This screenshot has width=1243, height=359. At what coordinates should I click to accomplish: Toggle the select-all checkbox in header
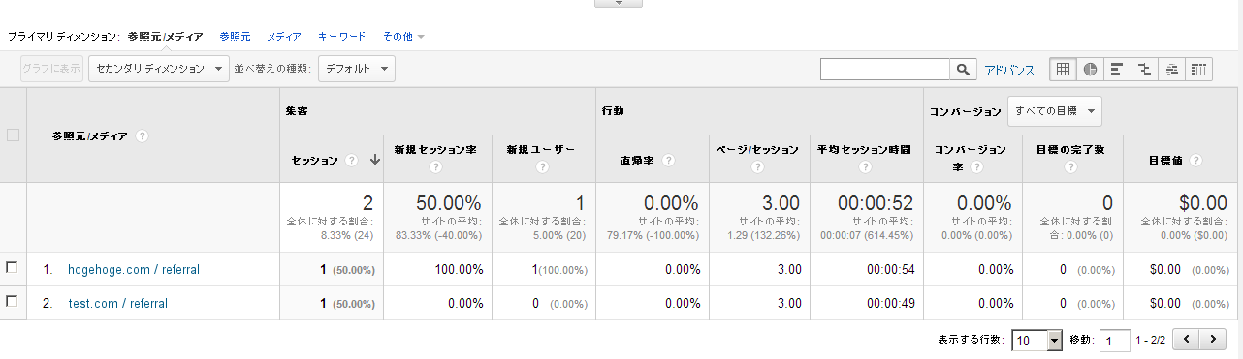(x=13, y=135)
